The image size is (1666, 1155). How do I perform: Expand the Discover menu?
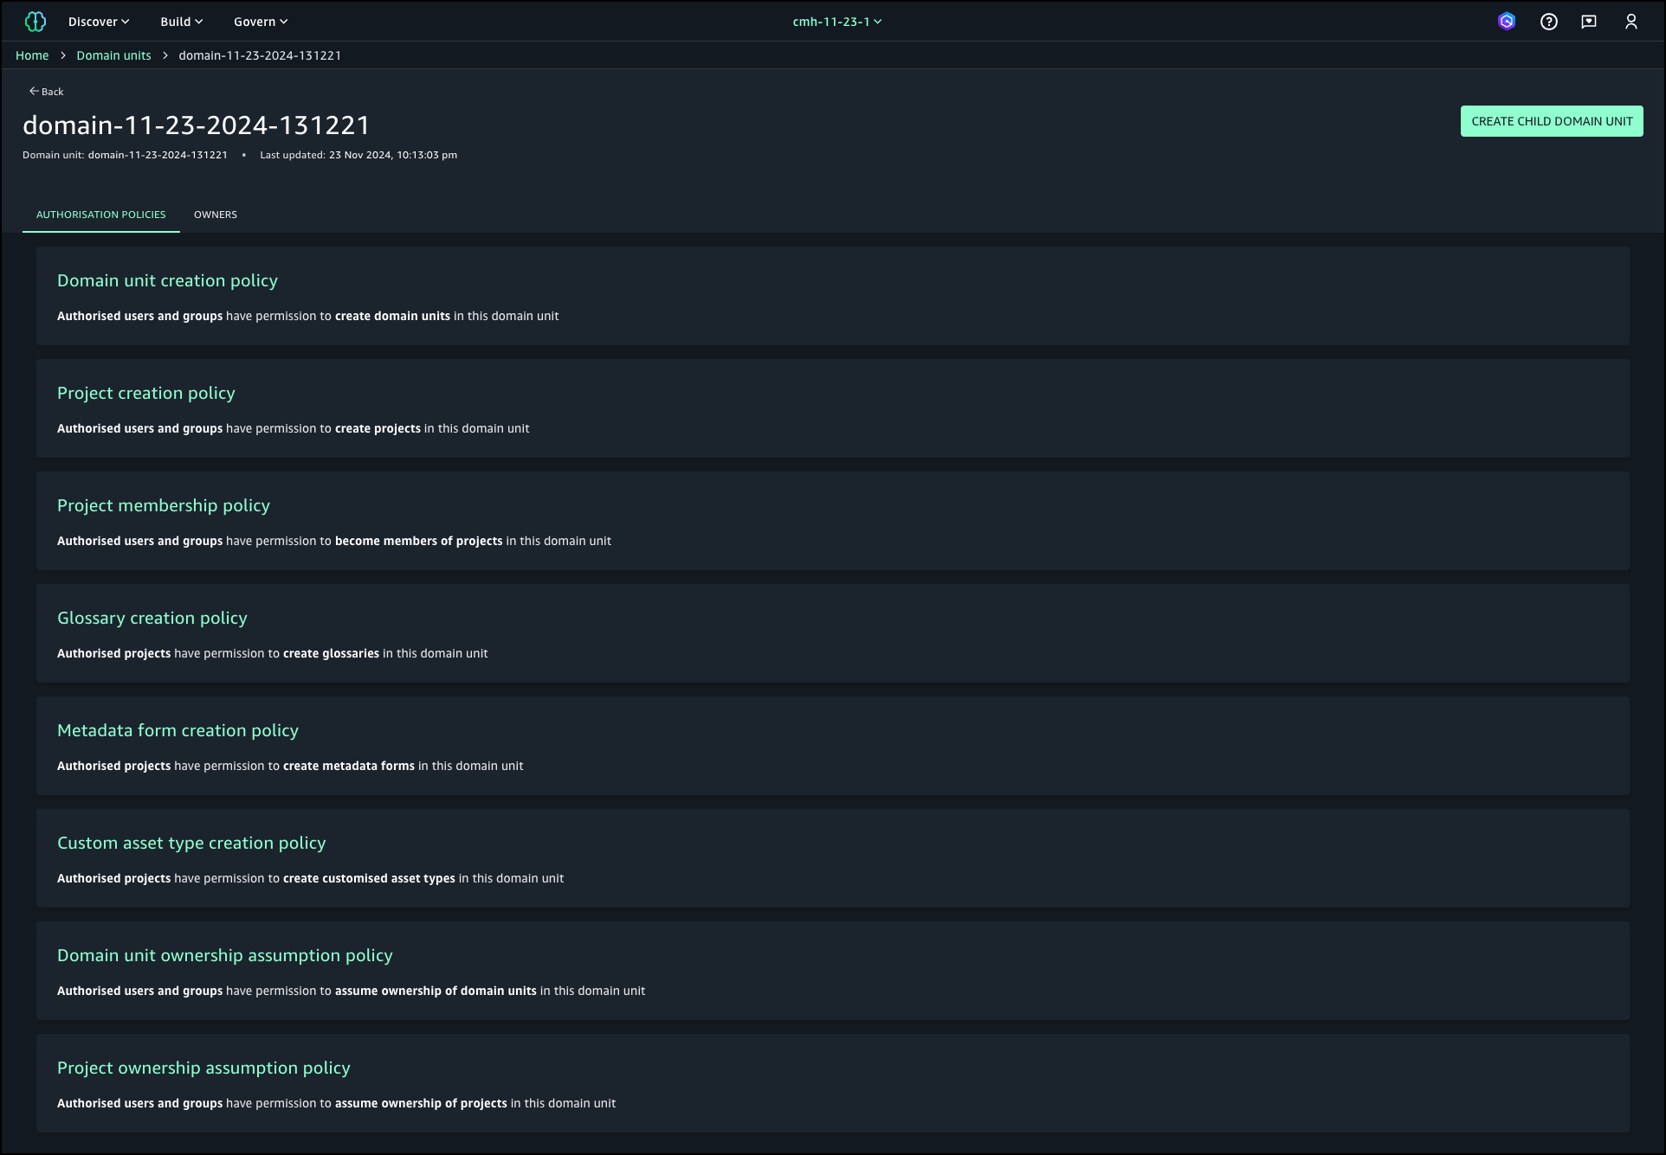point(99,22)
